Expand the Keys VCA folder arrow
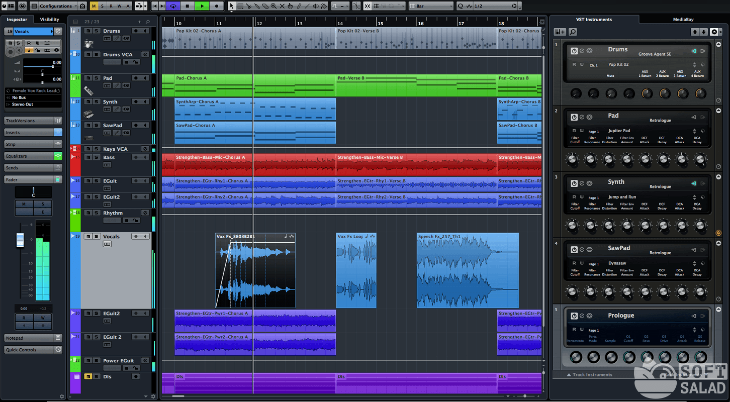Viewport: 730px width, 402px height. pyautogui.click(x=72, y=148)
